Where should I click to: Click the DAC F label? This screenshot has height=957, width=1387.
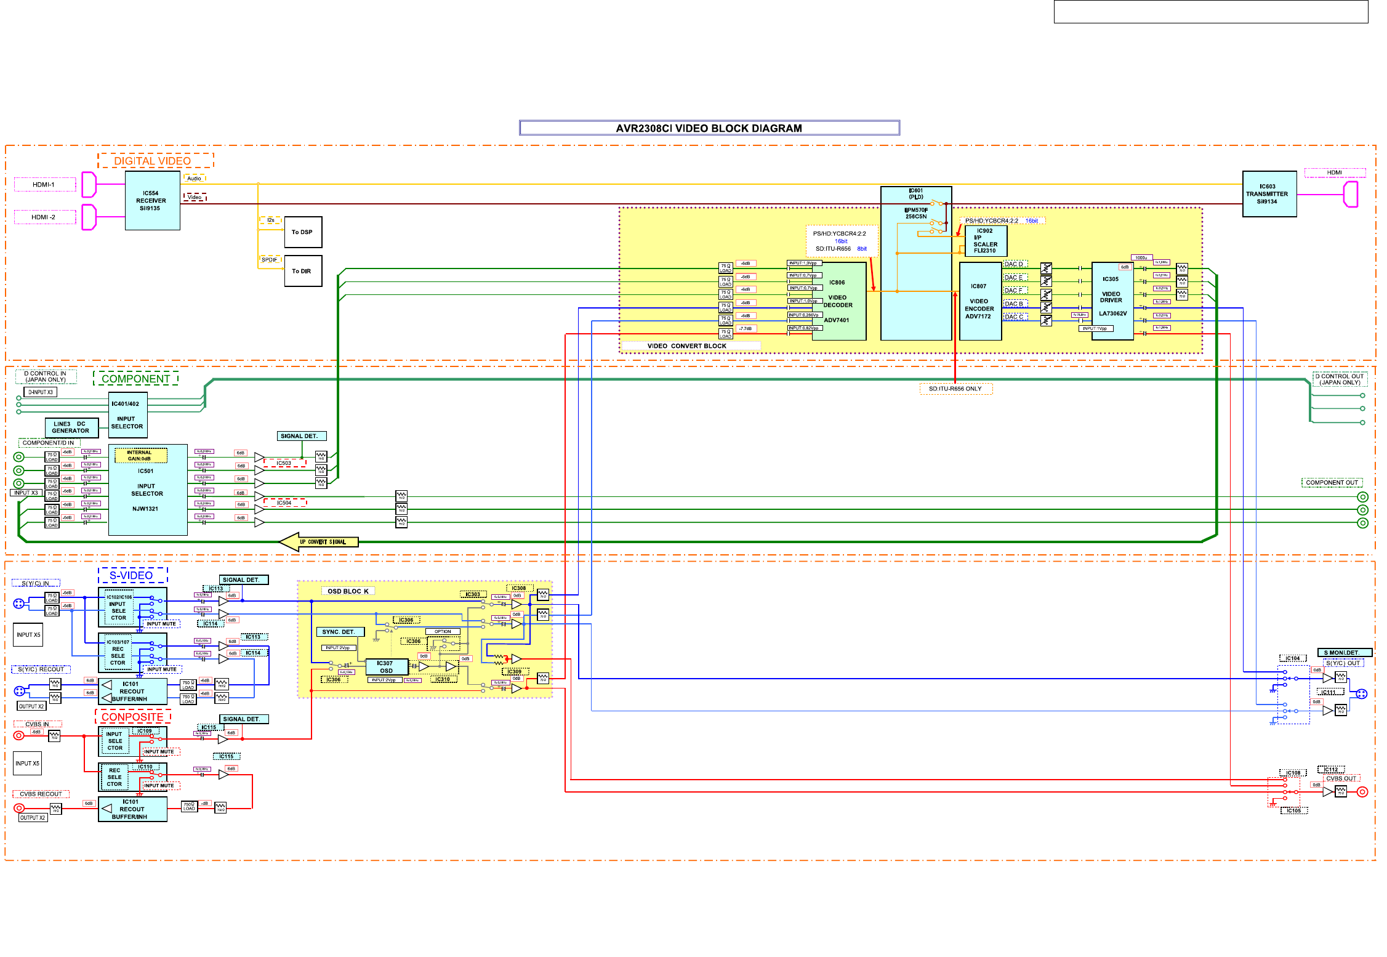pyautogui.click(x=1015, y=290)
